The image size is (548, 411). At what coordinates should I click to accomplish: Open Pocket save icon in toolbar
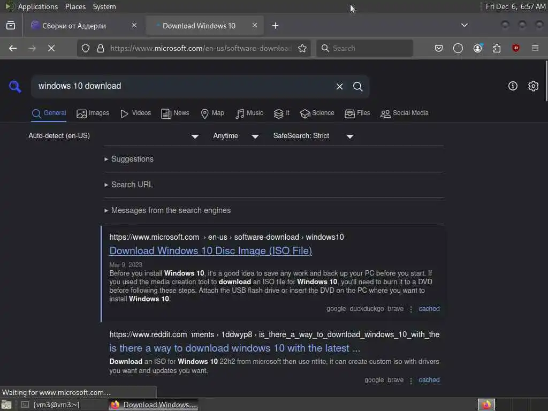pos(439,48)
